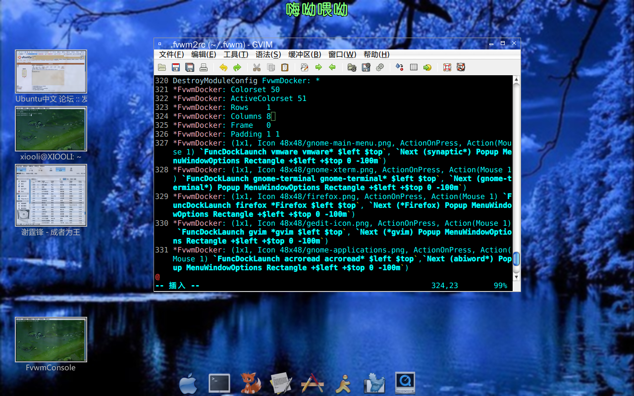Screen dimensions: 634x396
Task: Save the current file in GVIM
Action: 176,67
